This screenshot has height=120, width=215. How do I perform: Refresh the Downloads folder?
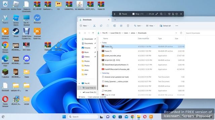tap(181, 33)
